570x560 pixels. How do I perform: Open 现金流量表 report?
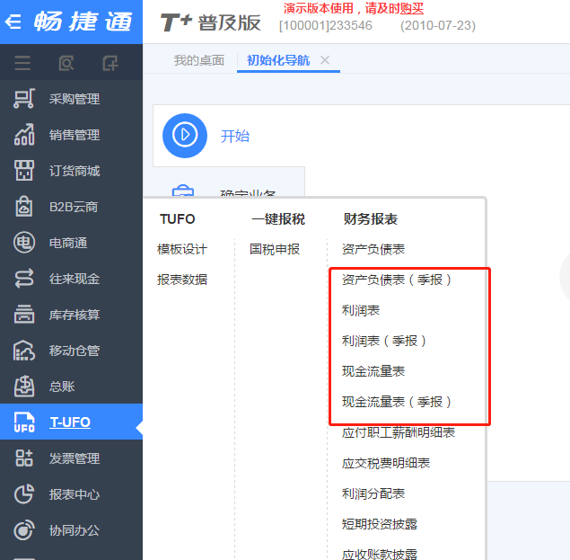pyautogui.click(x=373, y=371)
